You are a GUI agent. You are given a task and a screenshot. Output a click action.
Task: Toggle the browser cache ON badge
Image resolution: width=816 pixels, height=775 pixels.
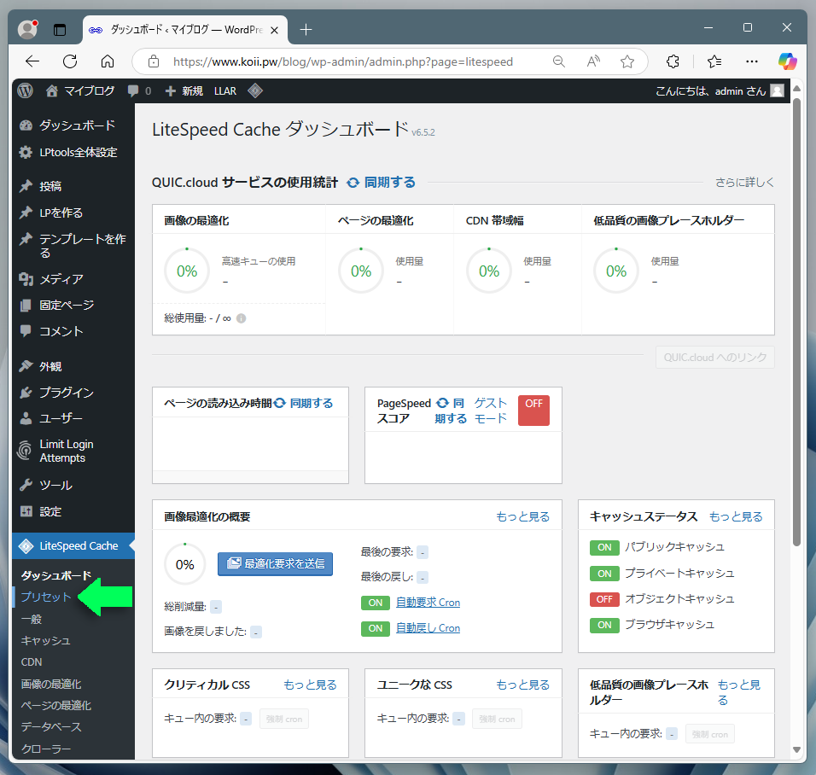pyautogui.click(x=604, y=625)
